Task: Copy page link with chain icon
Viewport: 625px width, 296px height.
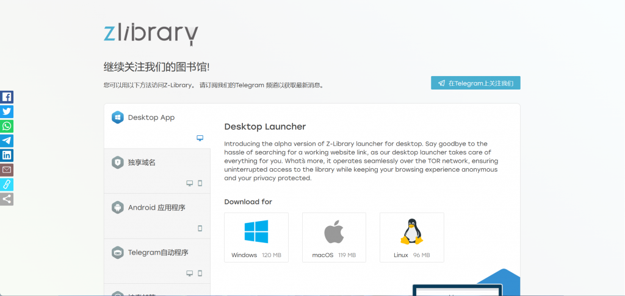Action: 6,184
